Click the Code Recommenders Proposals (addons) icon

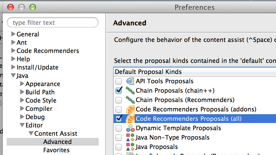pyautogui.click(x=130, y=109)
